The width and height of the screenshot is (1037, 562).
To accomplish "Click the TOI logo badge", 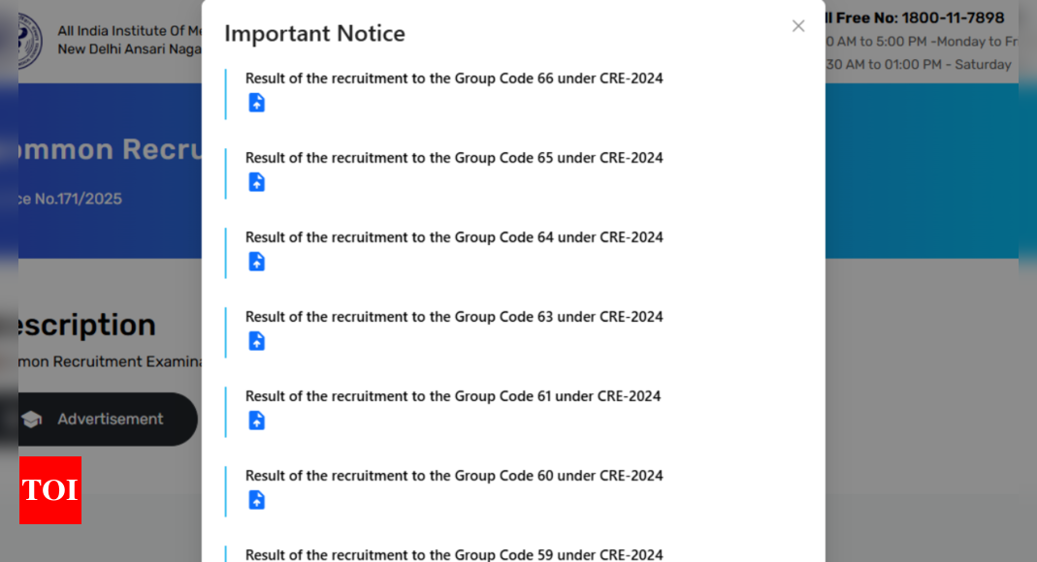I will [x=50, y=490].
